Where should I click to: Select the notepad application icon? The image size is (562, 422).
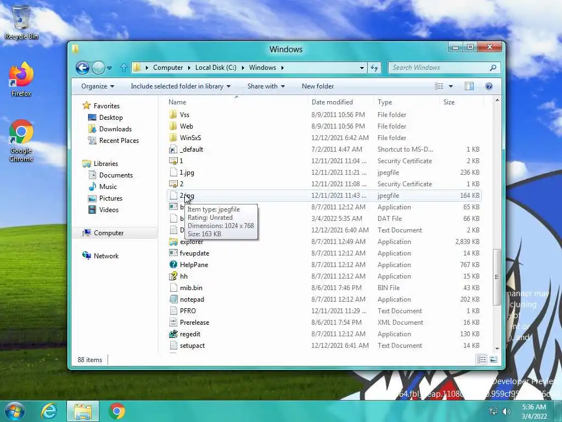pyautogui.click(x=173, y=299)
